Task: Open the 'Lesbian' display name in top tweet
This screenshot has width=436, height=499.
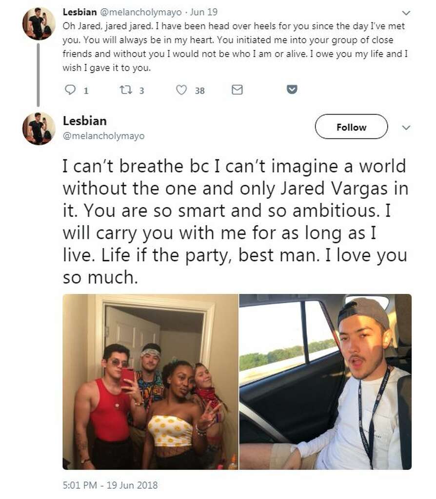Action: [79, 12]
